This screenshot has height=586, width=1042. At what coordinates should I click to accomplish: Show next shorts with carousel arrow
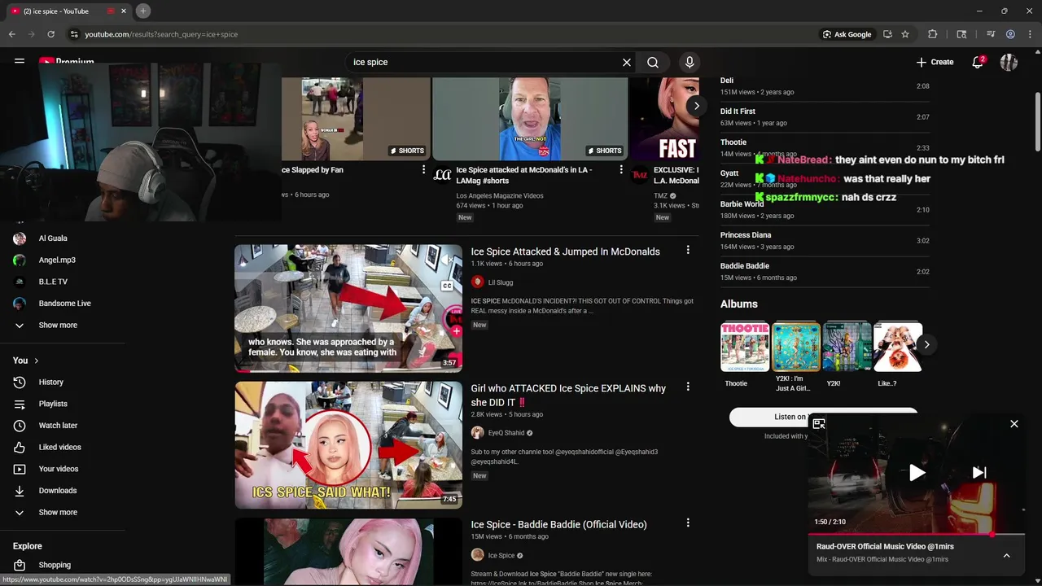[x=696, y=106]
